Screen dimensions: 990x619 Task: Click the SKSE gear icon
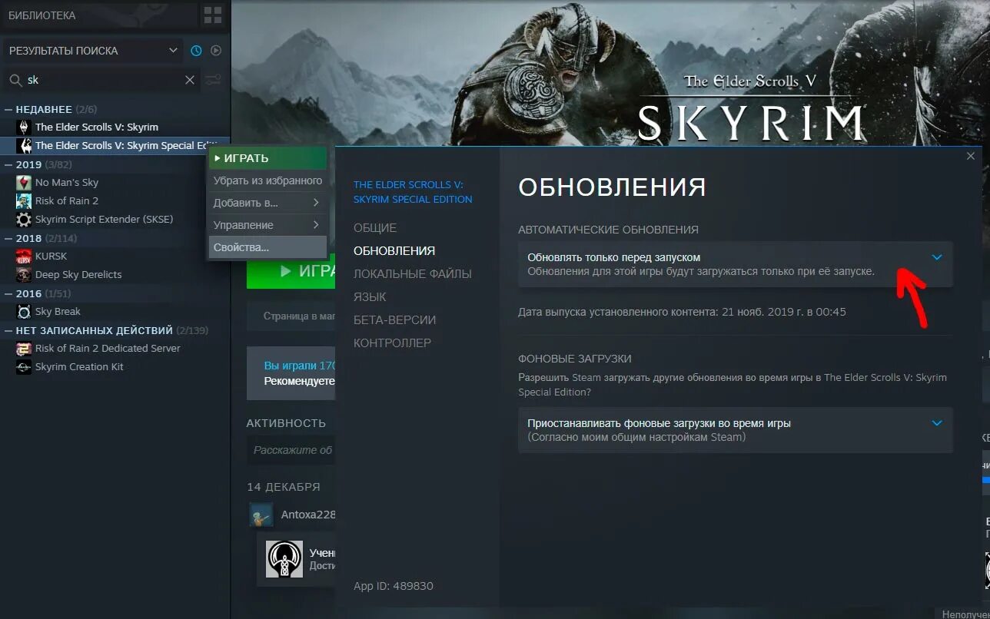coord(24,219)
